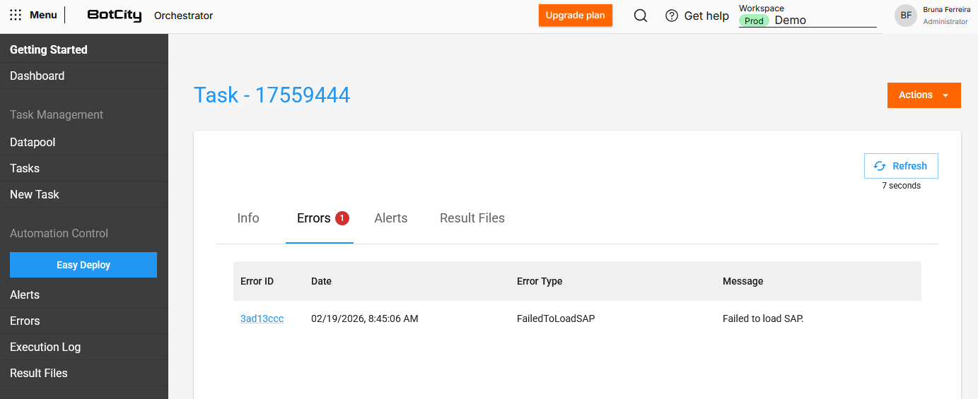Open the Result Files tab
This screenshot has width=978, height=399.
[x=472, y=218]
